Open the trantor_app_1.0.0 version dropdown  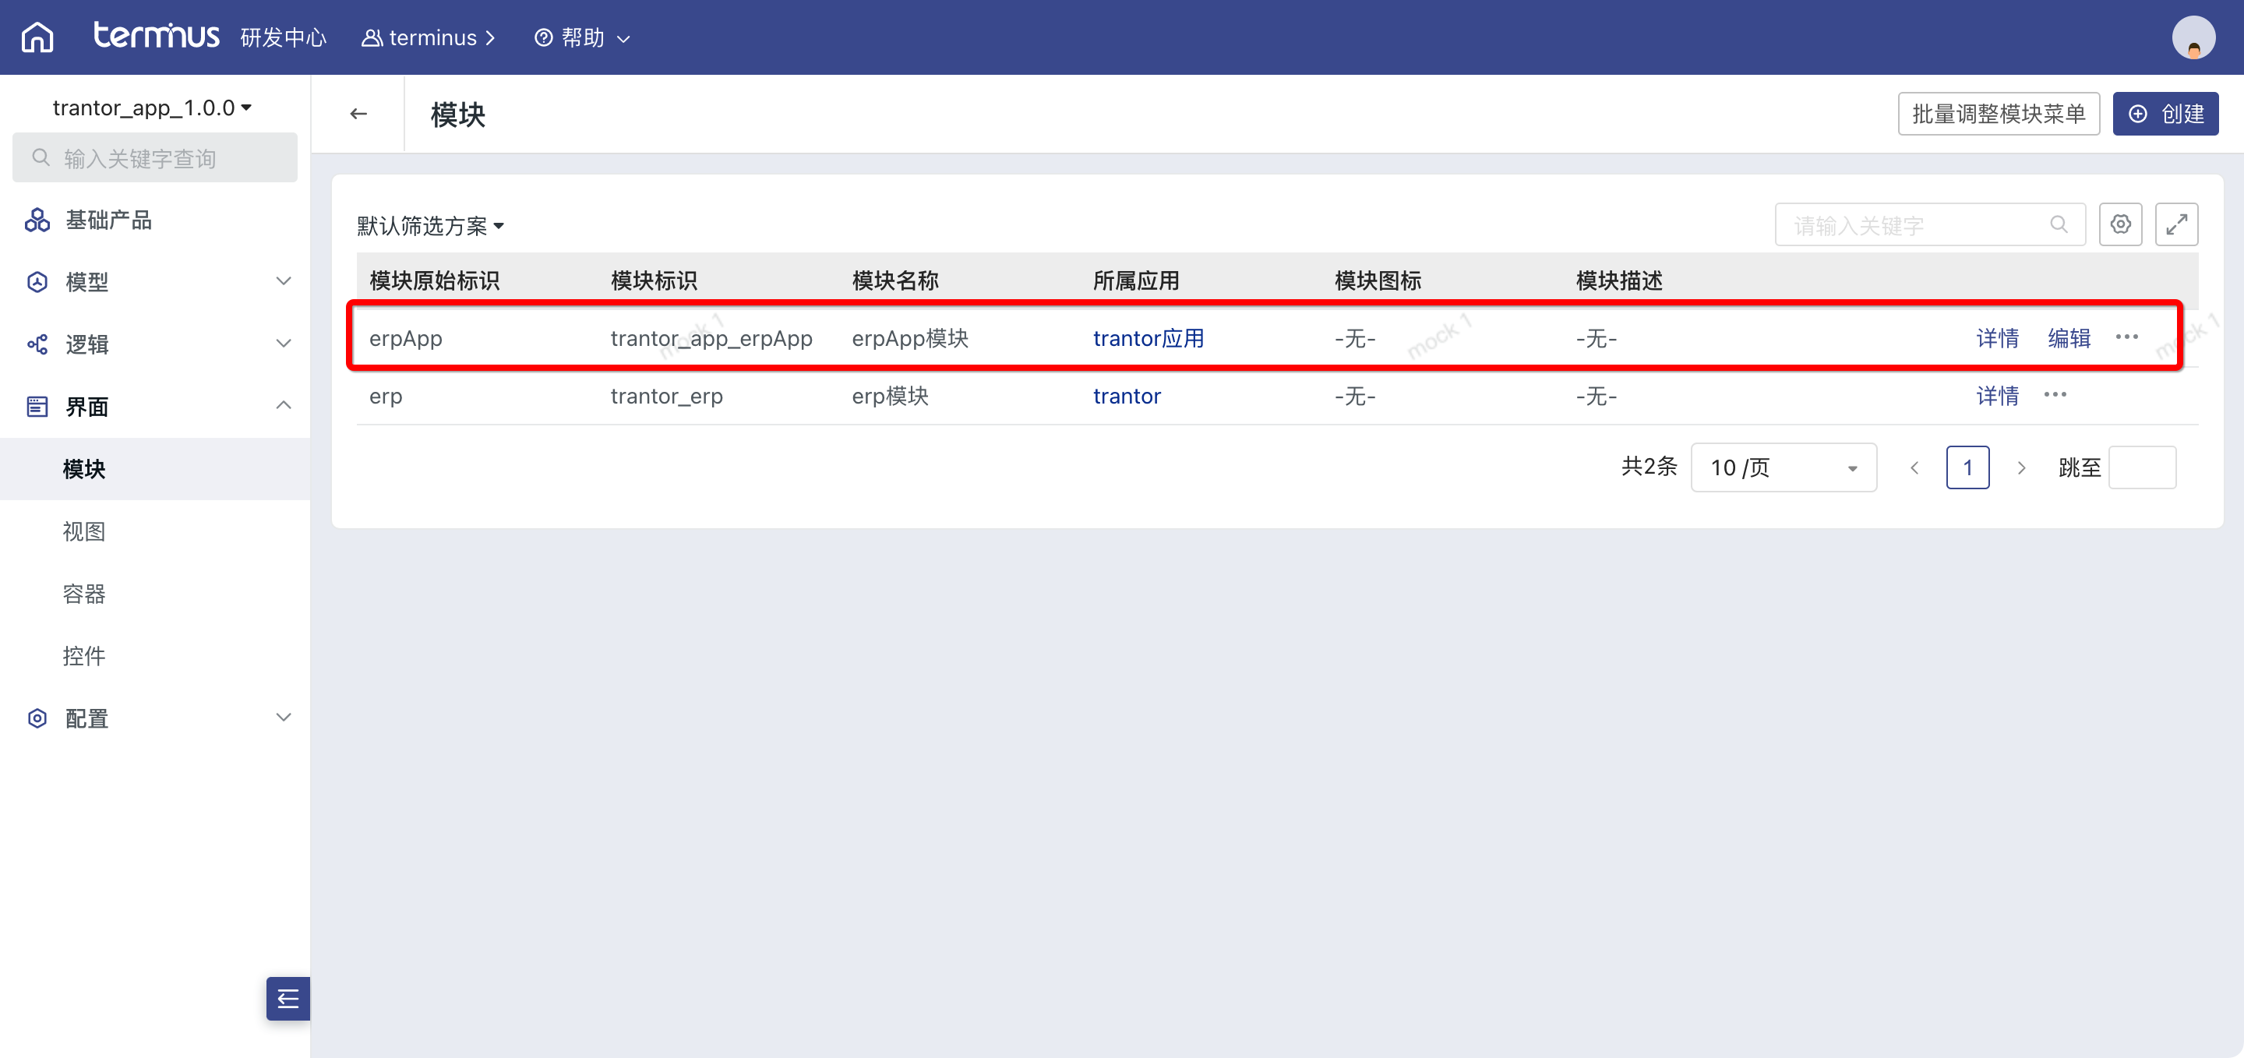click(x=153, y=107)
